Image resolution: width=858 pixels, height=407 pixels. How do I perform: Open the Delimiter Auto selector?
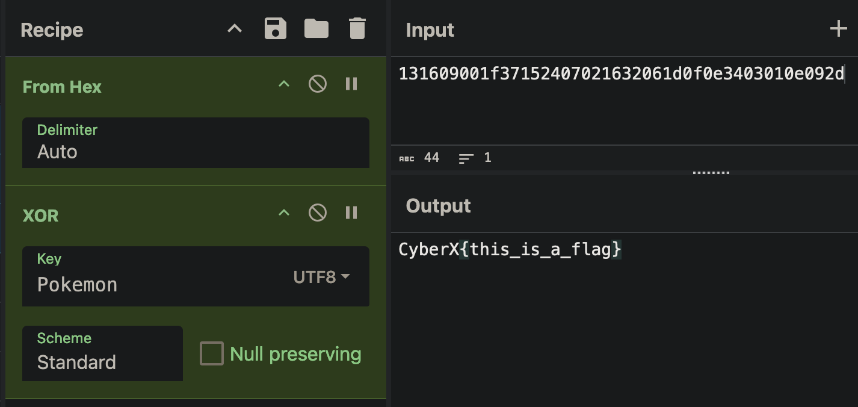pyautogui.click(x=196, y=143)
